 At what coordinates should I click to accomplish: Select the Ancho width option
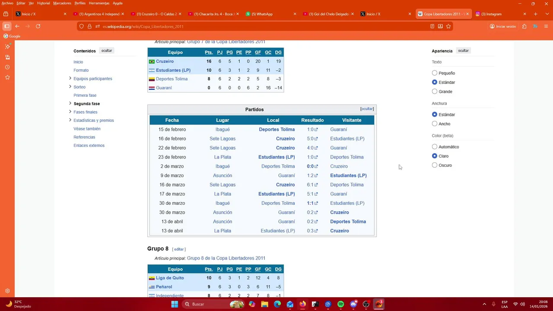coord(435,124)
